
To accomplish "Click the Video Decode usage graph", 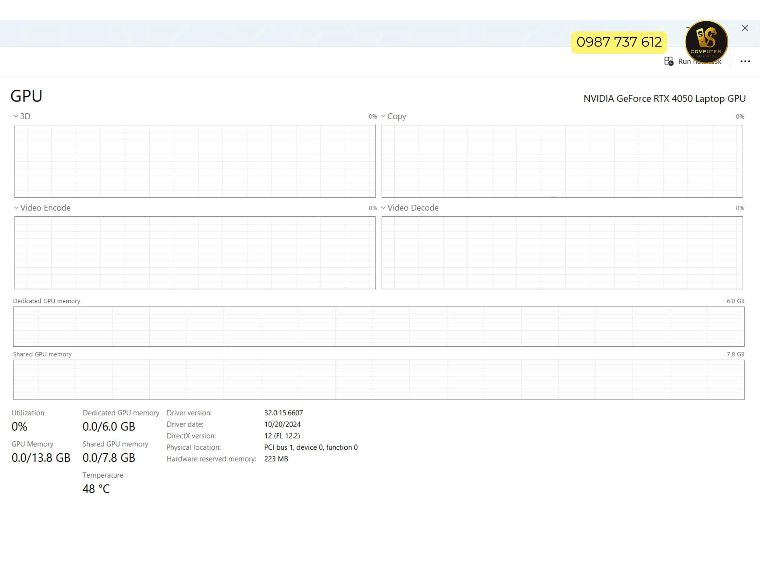I will tap(562, 253).
